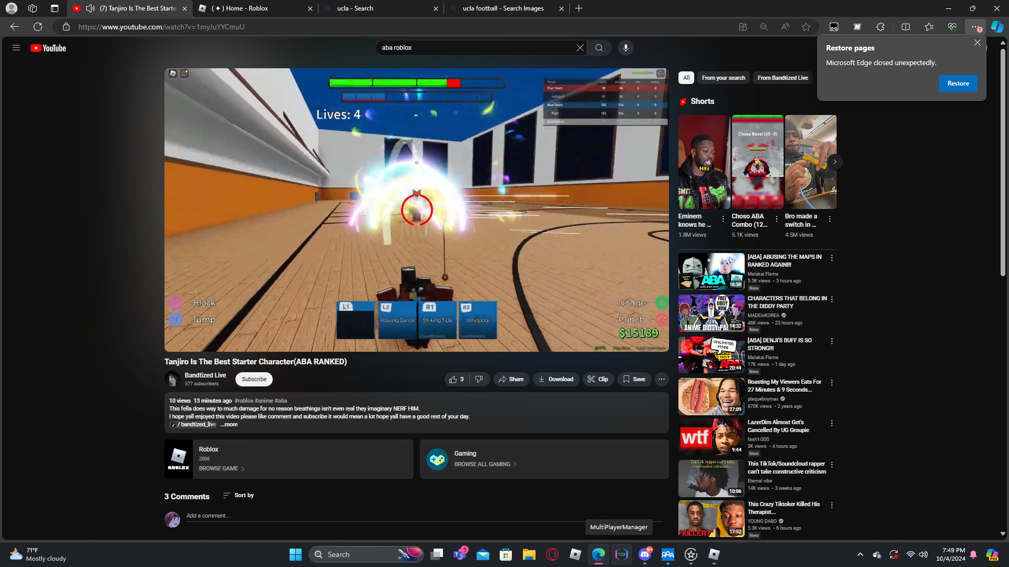Dislike the Tanjiro video
The image size is (1009, 567).
click(479, 379)
